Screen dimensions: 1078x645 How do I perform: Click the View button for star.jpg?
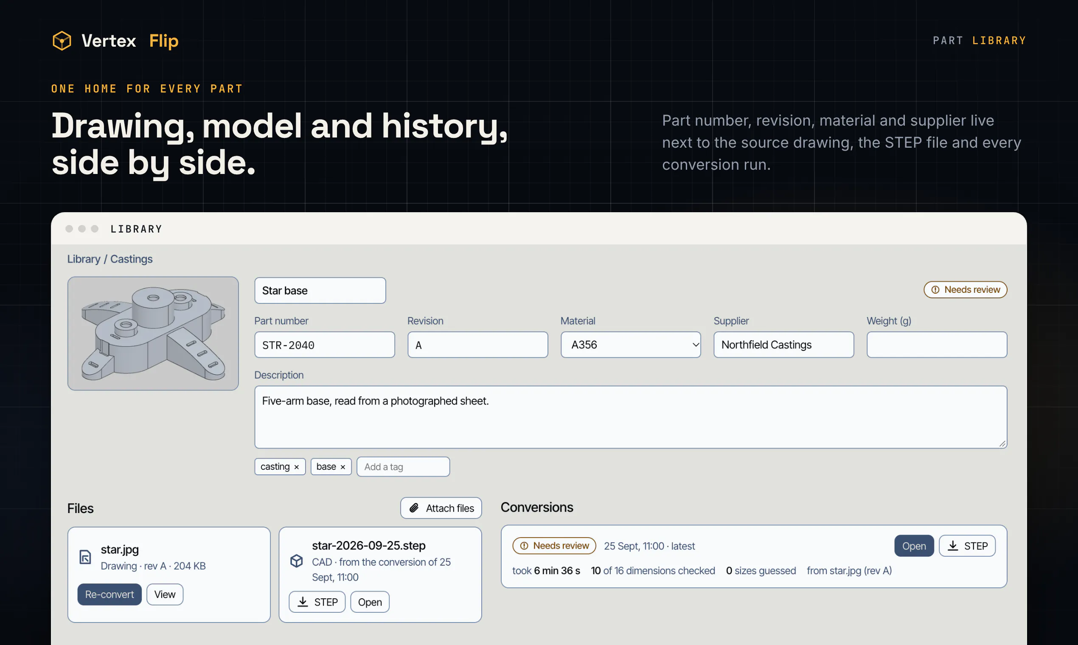pyautogui.click(x=165, y=594)
